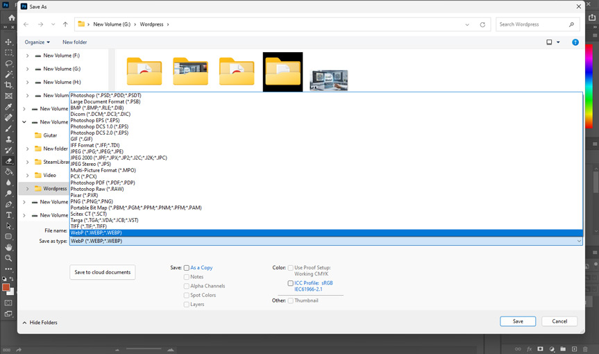Open the Change your view dropdown arrow

point(558,42)
